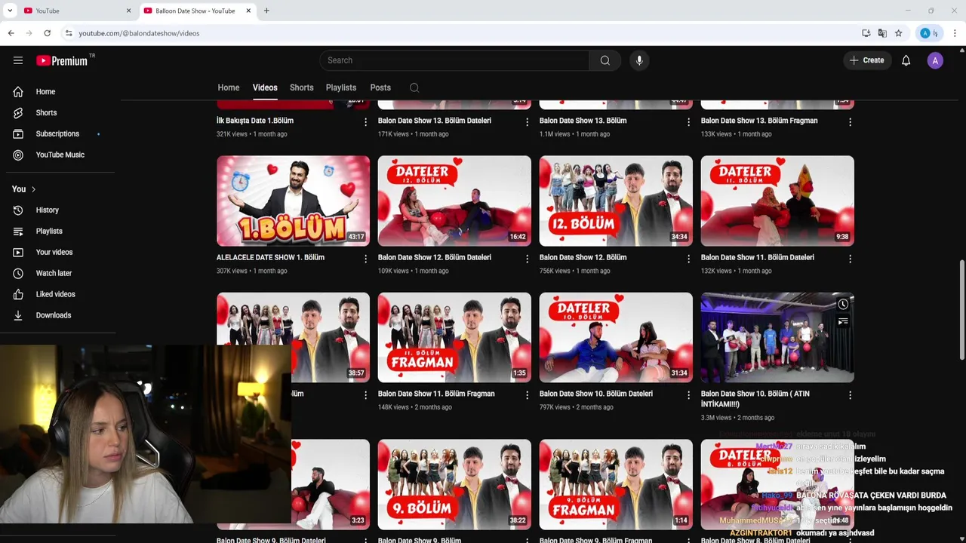The image size is (966, 543).
Task: Focus the YouTube Search input field
Action: 454,60
